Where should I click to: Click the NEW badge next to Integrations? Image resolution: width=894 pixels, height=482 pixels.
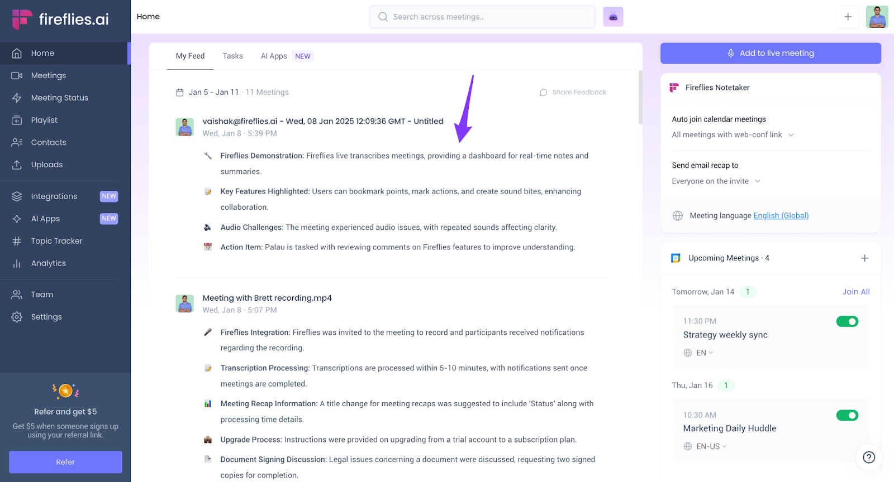[x=109, y=196]
